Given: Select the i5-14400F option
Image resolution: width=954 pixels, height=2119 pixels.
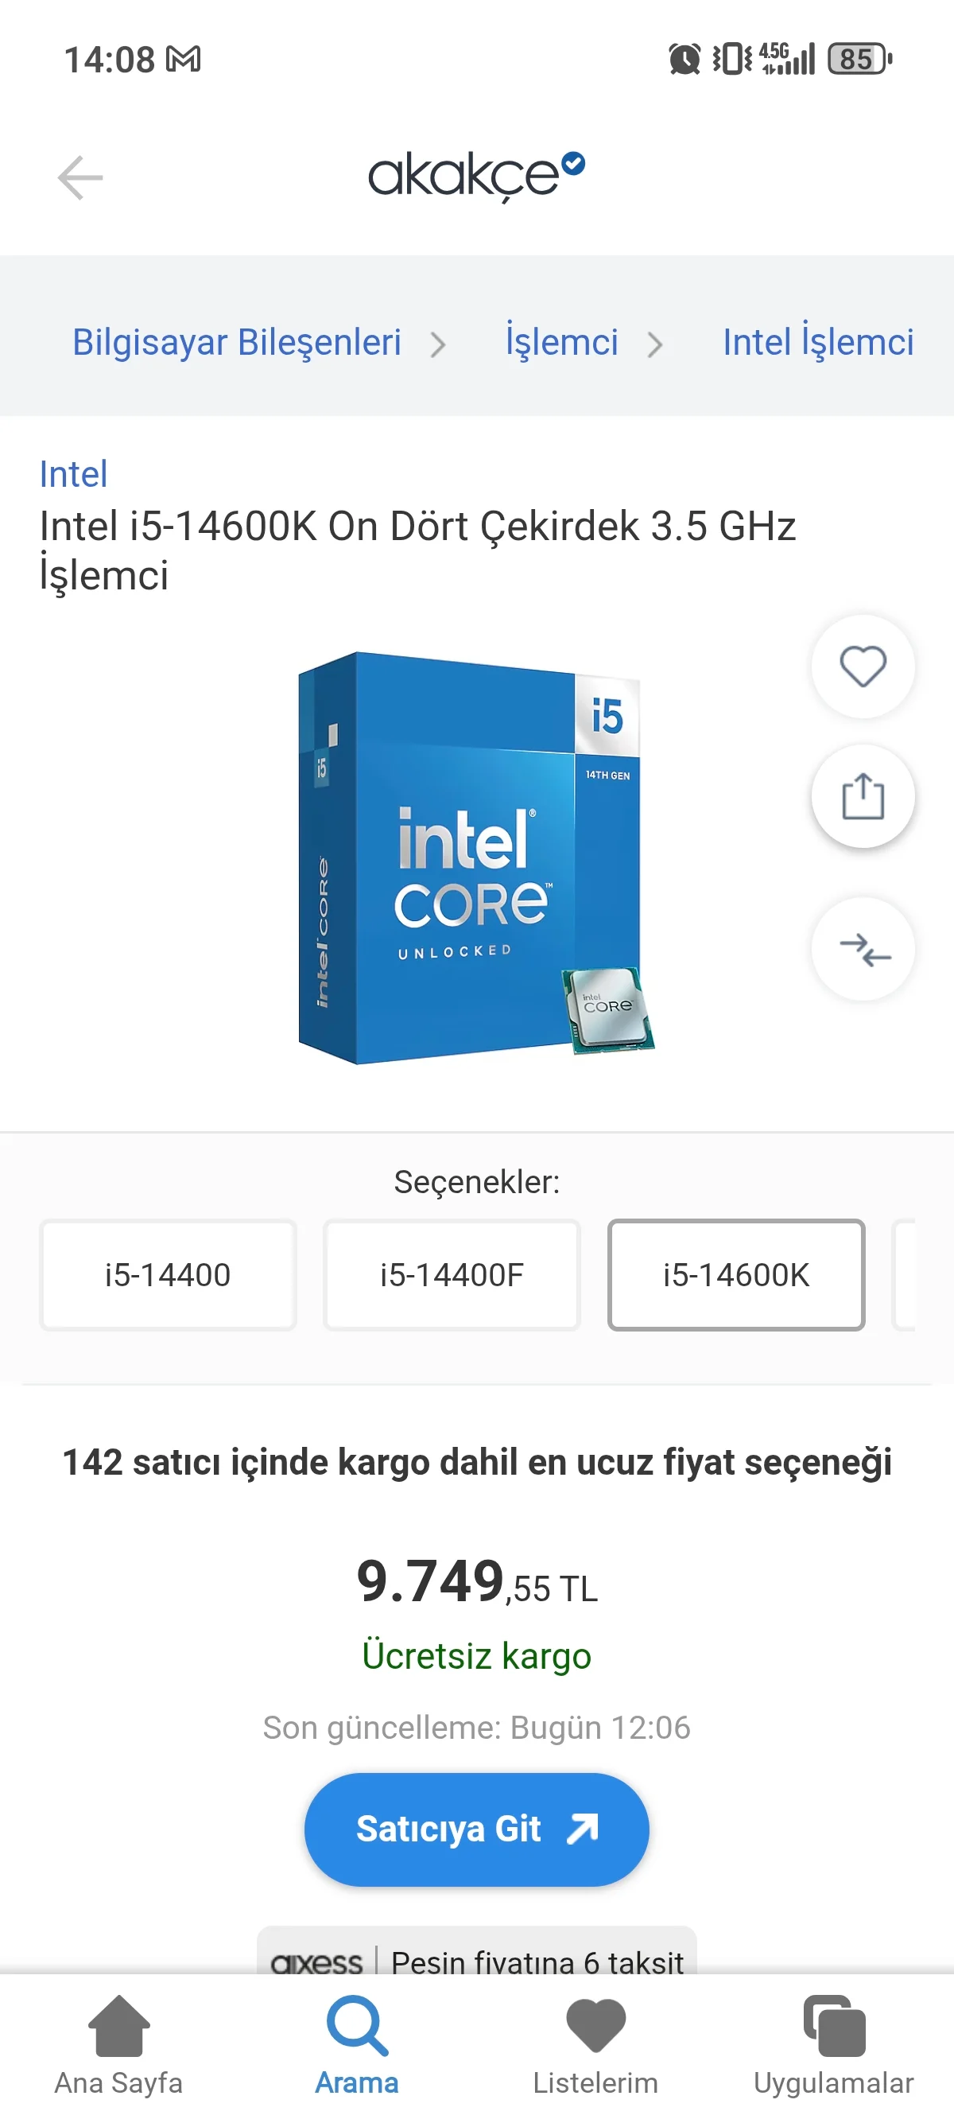Looking at the screenshot, I should 452,1274.
